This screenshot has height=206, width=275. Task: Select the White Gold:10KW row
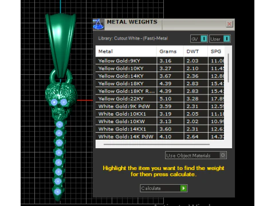click(x=160, y=121)
